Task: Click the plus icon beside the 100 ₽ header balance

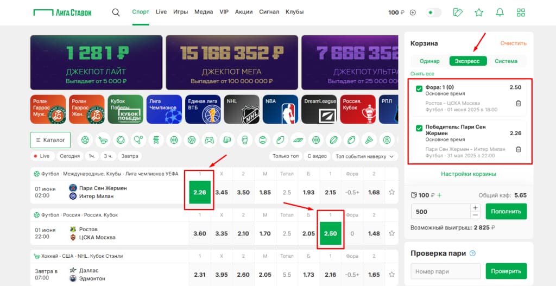Action: [x=413, y=12]
